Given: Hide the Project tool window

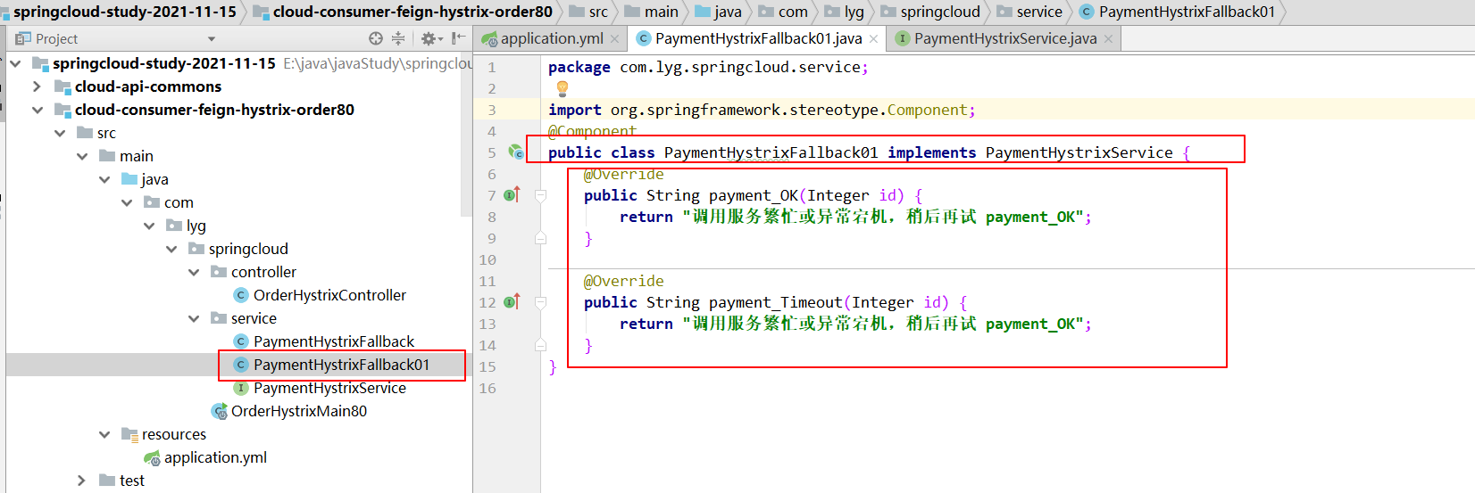Looking at the screenshot, I should [458, 38].
